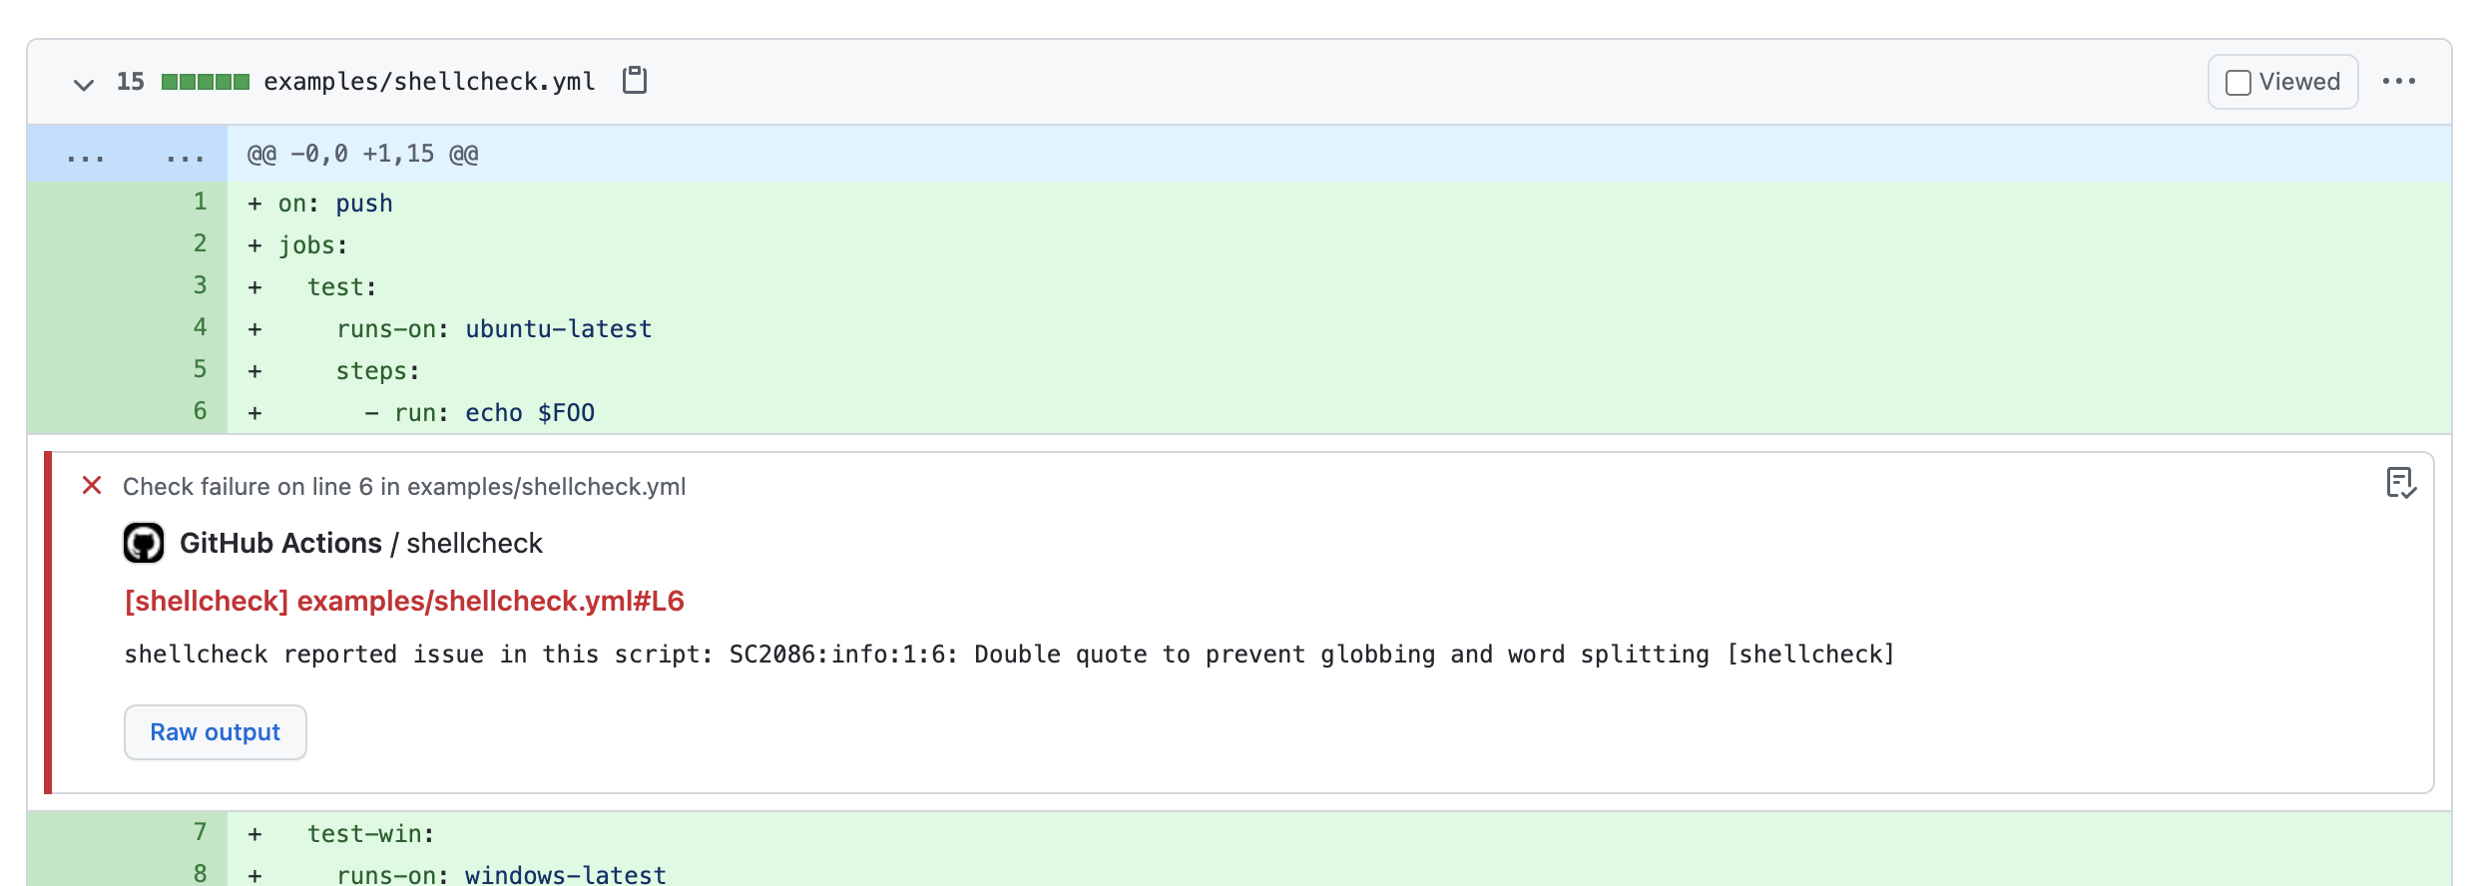
Task: Click the '@@ -0,0 +1,15 @@' hunk header
Action: click(363, 154)
